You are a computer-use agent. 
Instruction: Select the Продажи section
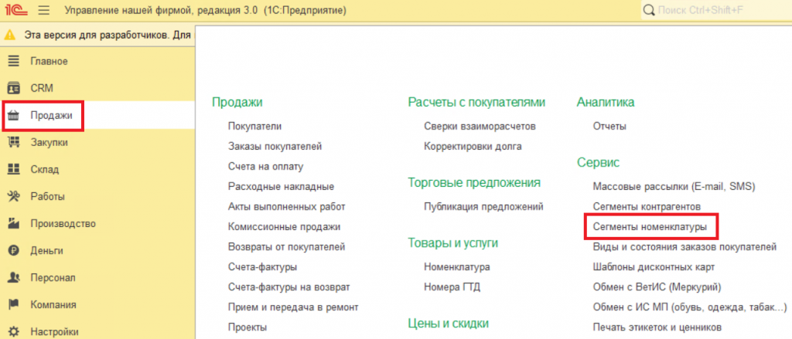coord(52,116)
